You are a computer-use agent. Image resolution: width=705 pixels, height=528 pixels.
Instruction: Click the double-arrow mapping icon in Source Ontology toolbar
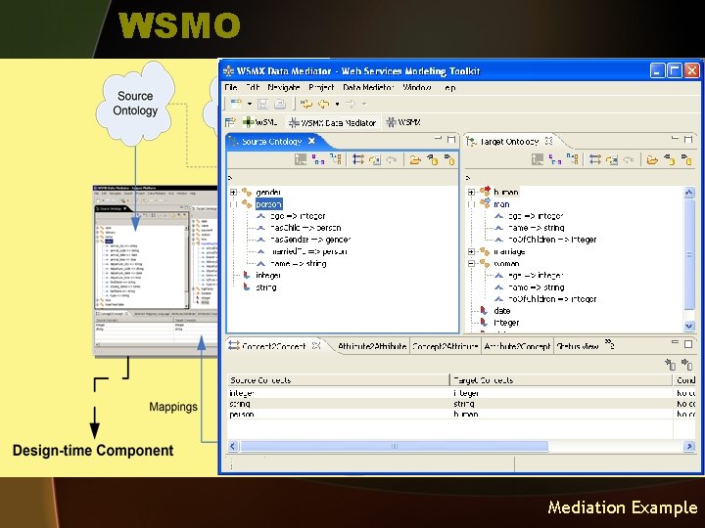tap(358, 159)
